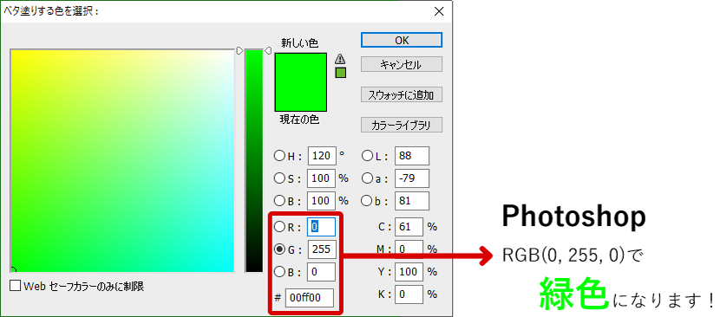Click the out-of-gamut warning triangle icon
The image size is (720, 317).
tap(340, 58)
